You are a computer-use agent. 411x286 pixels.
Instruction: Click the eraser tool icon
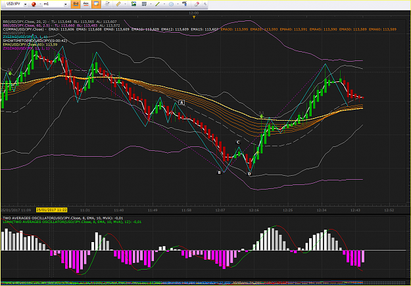click(x=197, y=4)
